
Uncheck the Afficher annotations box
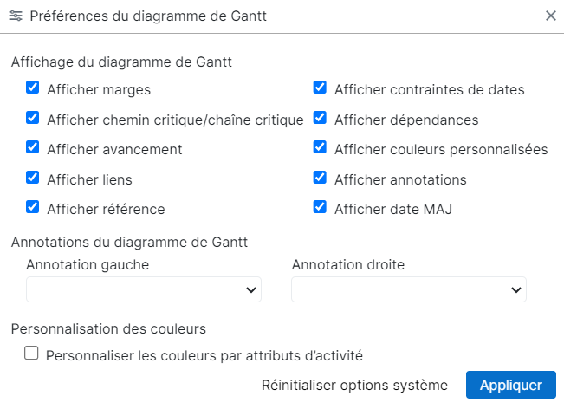320,179
